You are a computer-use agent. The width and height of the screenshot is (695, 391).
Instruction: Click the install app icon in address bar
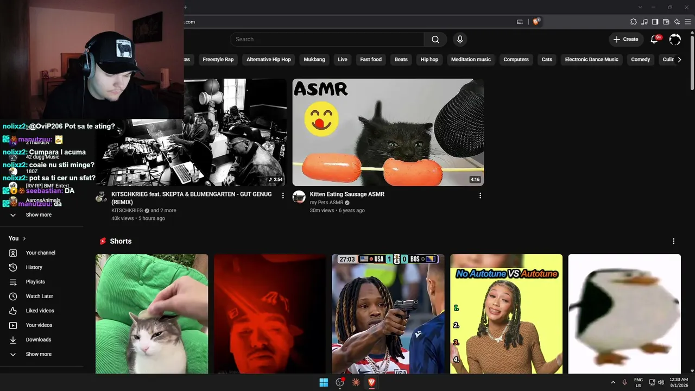pos(520,22)
